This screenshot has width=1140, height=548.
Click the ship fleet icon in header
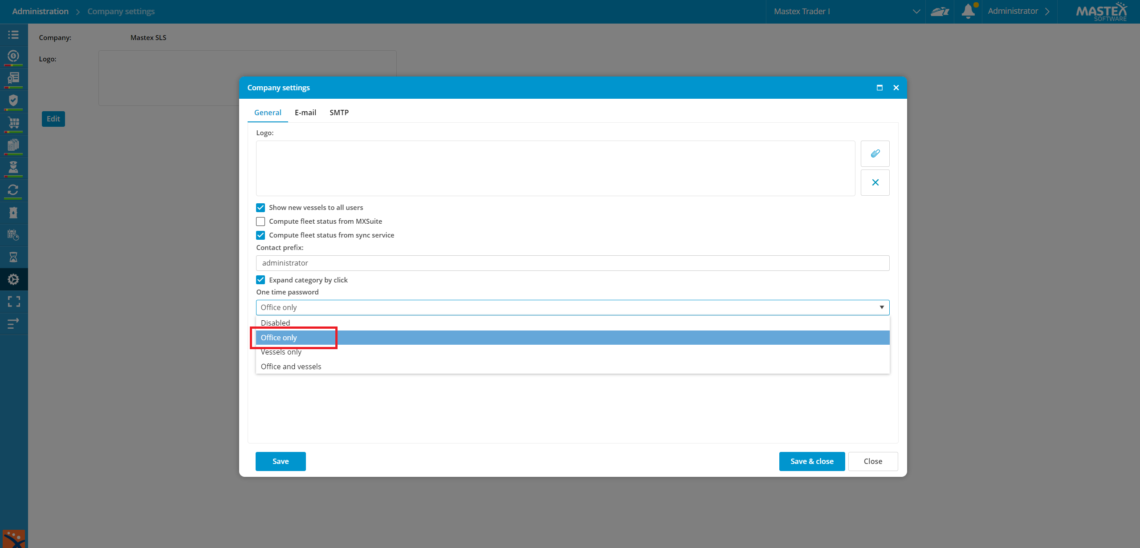click(940, 12)
